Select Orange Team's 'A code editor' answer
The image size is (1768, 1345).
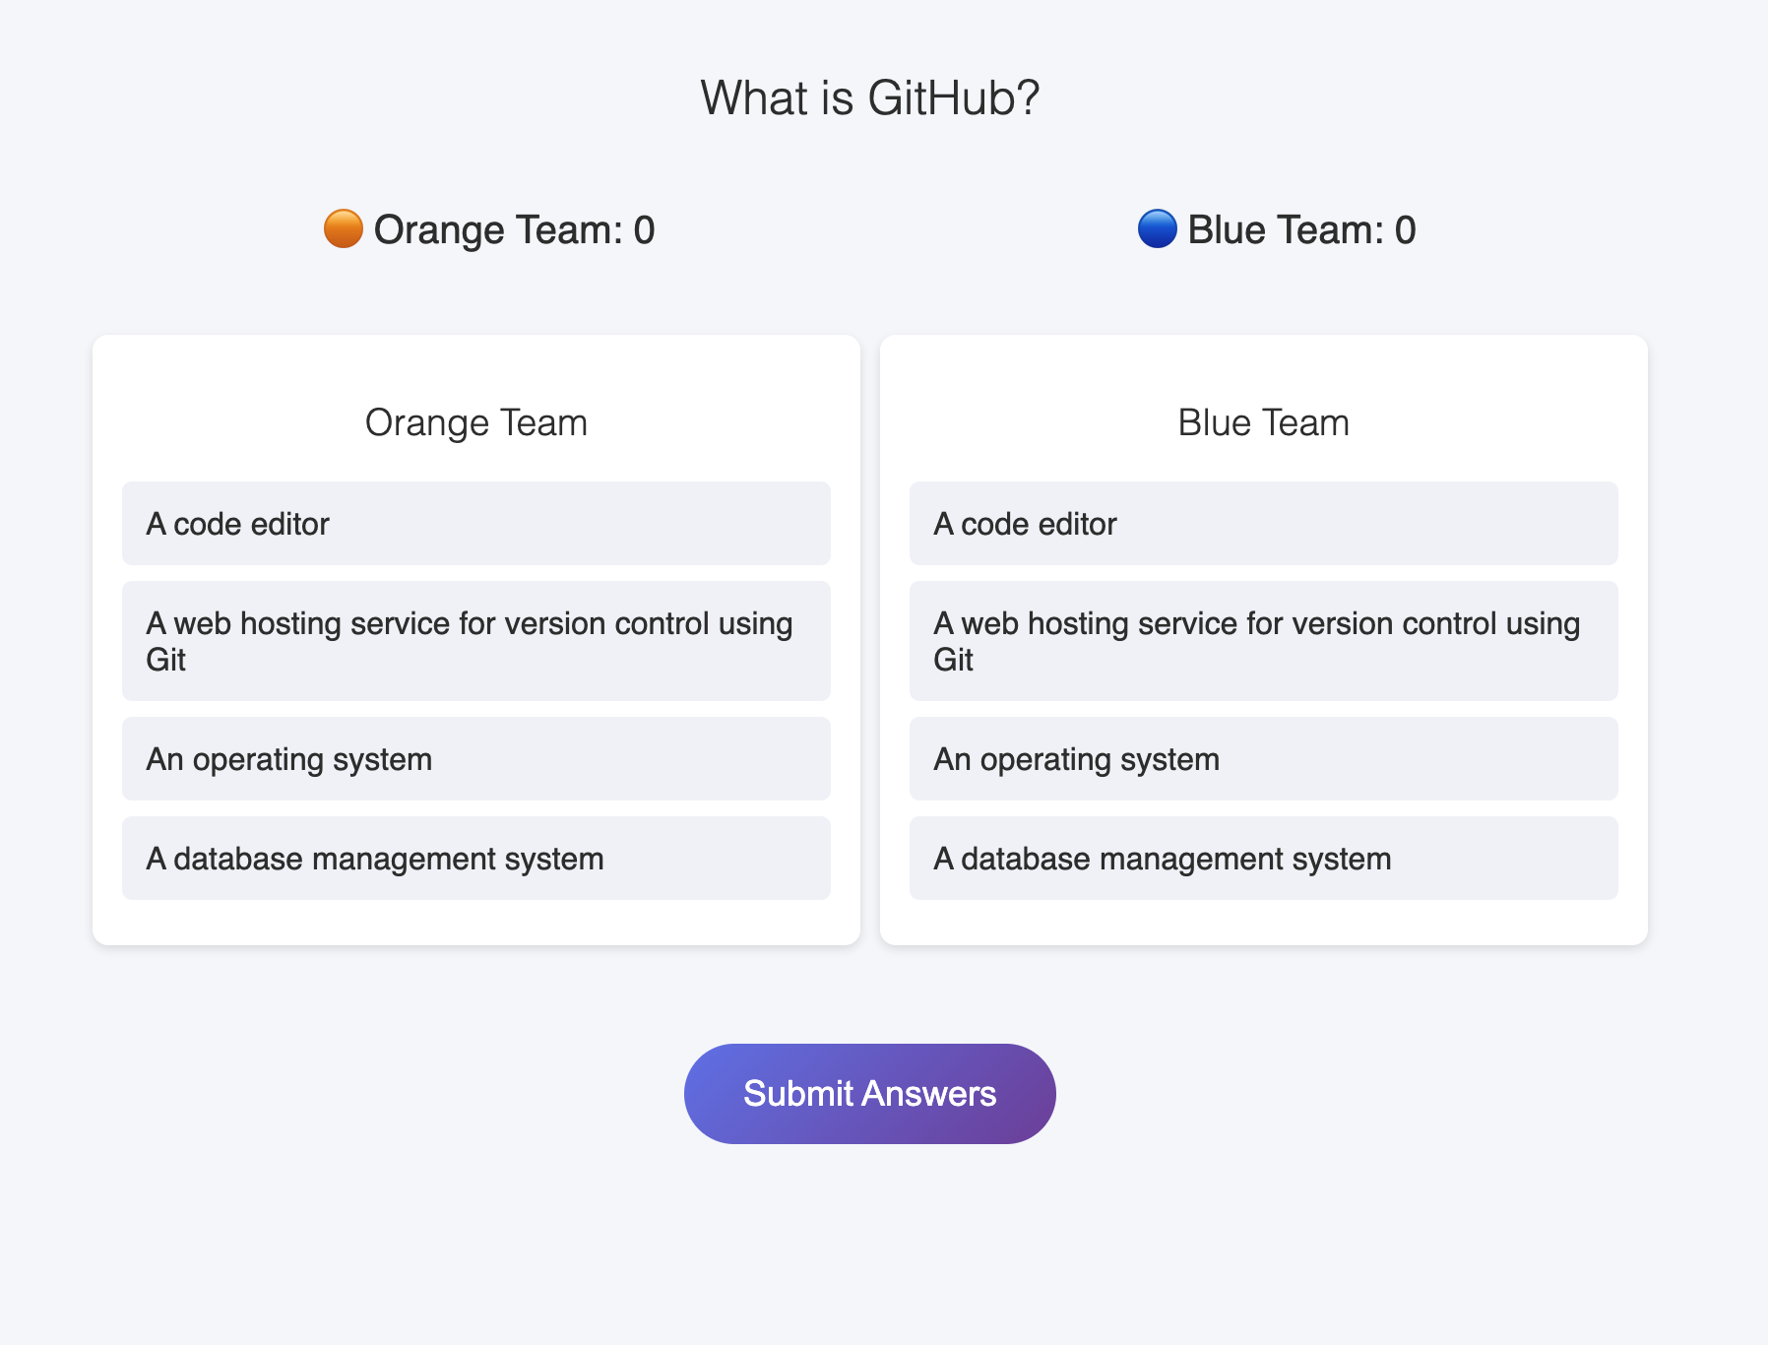[x=476, y=523]
